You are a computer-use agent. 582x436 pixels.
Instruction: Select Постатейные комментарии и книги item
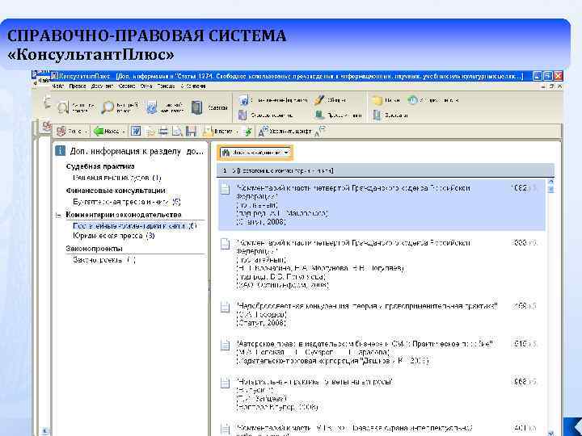(134, 226)
